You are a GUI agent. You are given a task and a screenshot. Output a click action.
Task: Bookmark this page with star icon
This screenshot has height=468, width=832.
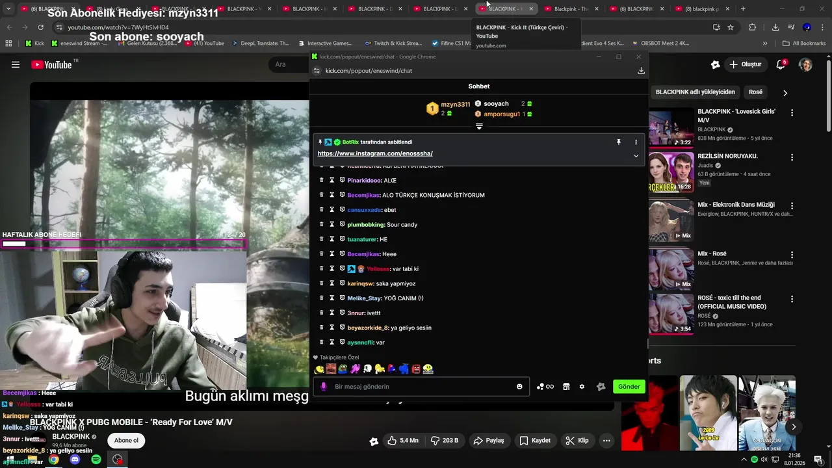click(731, 27)
